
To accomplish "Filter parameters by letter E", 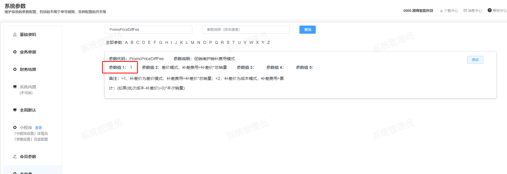I will (x=149, y=42).
